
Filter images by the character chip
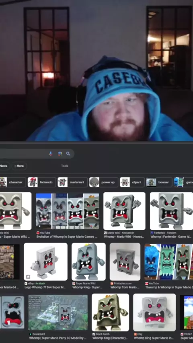12,182
